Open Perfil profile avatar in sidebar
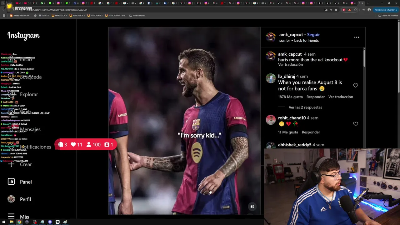Image resolution: width=400 pixels, height=225 pixels. coord(11,199)
